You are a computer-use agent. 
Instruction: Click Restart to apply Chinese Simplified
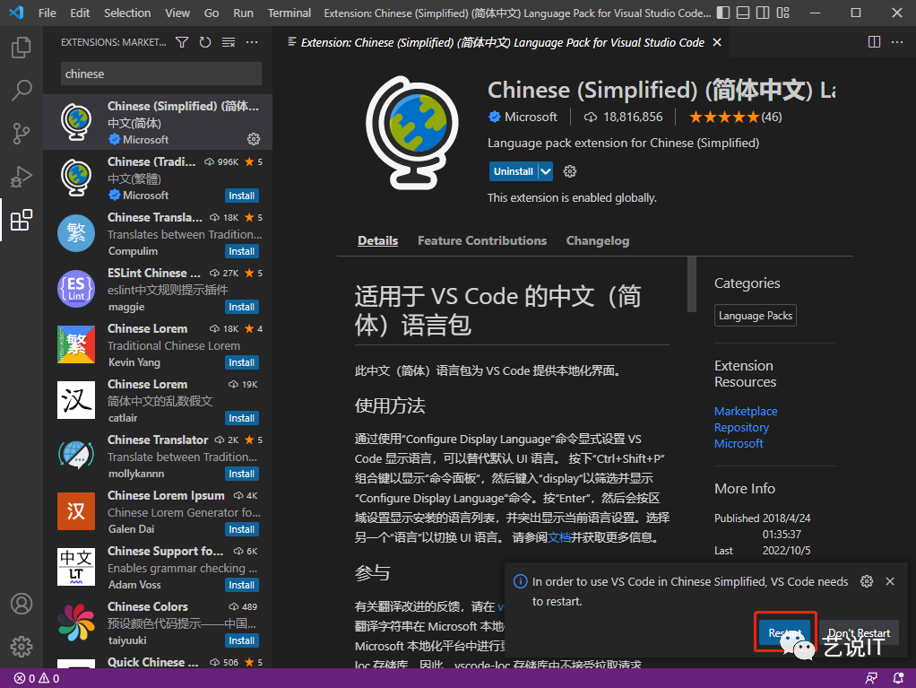(x=785, y=632)
